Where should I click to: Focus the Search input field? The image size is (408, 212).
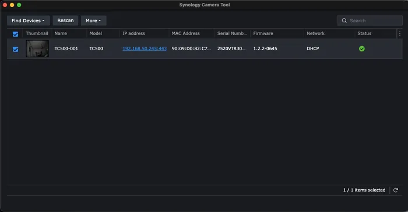(x=370, y=20)
